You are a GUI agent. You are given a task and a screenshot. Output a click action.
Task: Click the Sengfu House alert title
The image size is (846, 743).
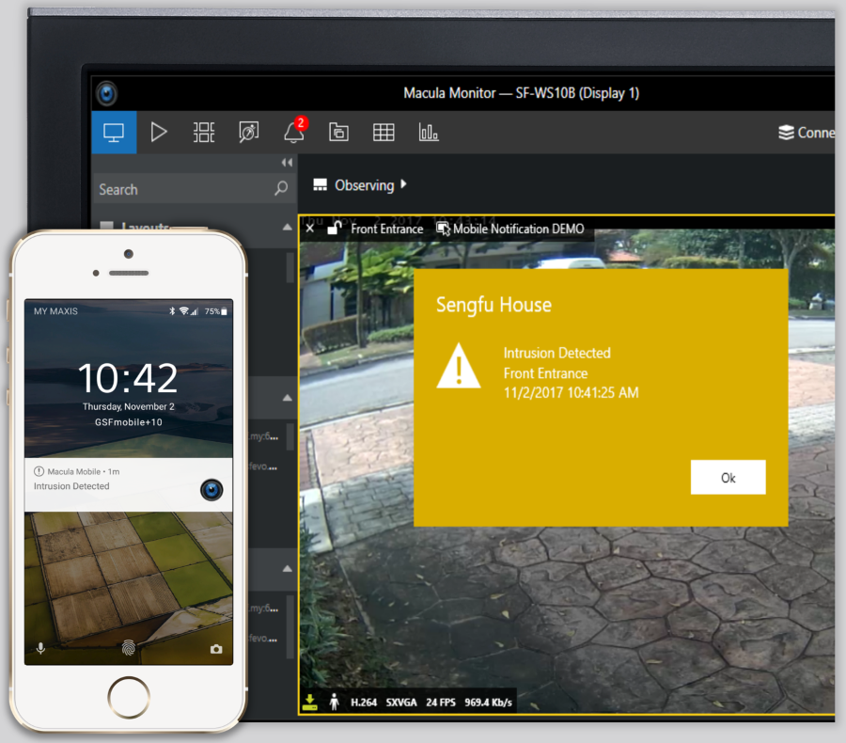[493, 305]
